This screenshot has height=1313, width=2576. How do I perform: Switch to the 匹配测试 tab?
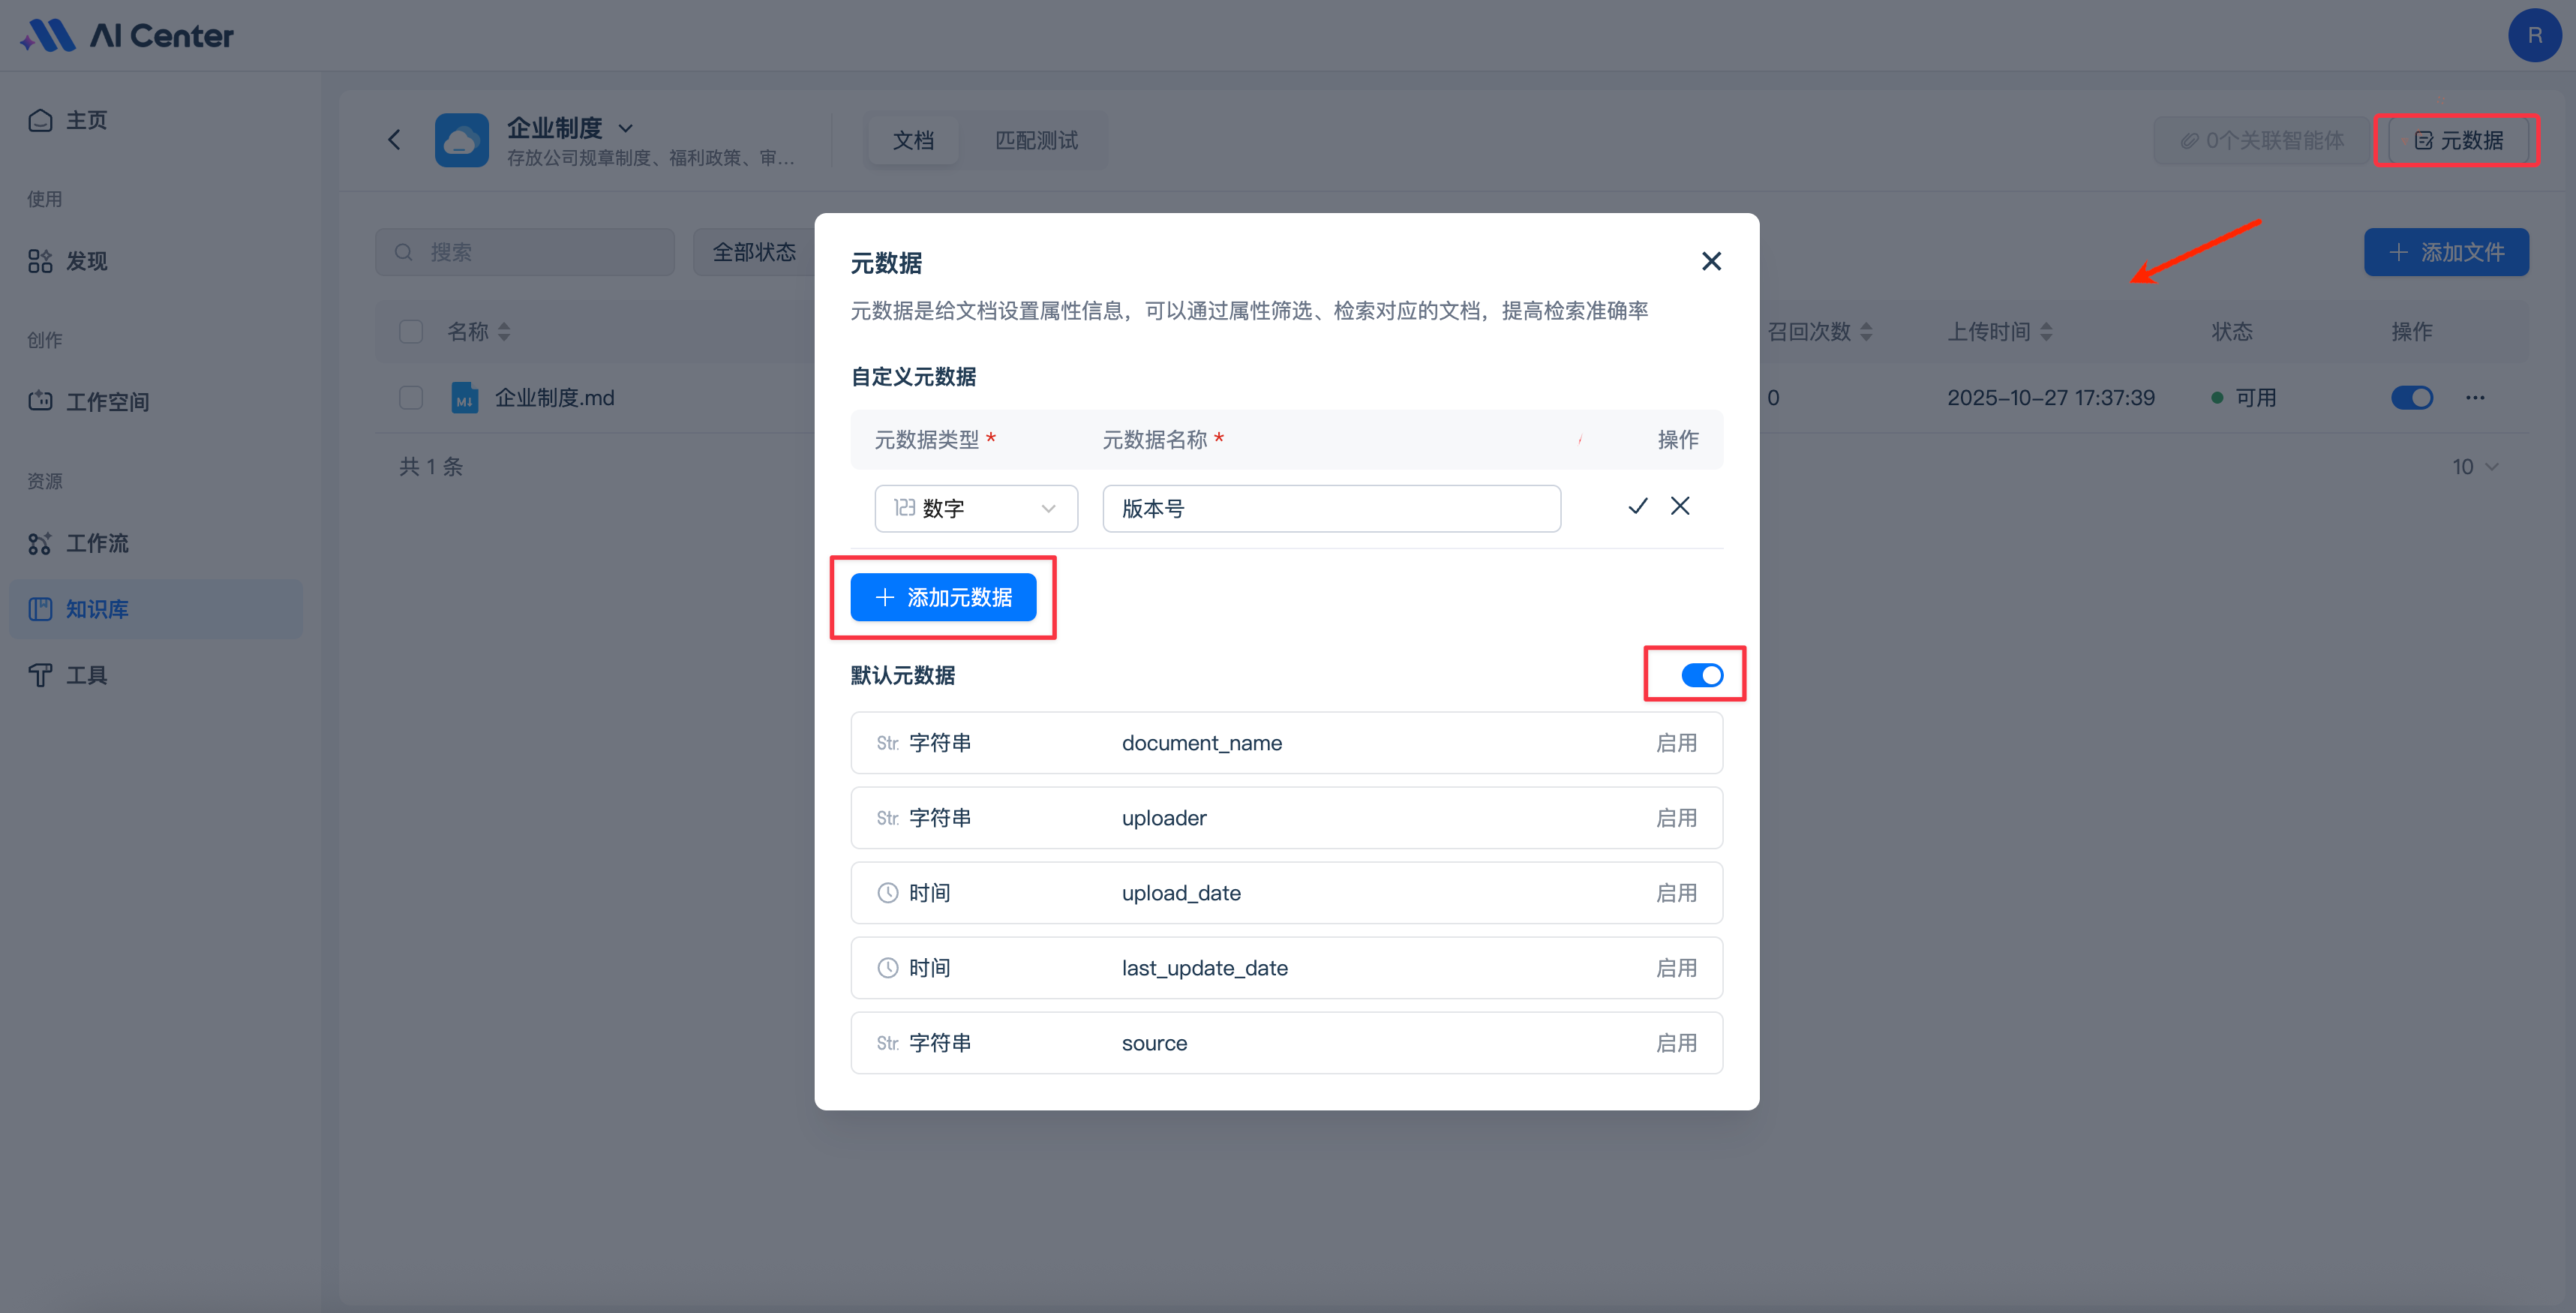click(1036, 140)
